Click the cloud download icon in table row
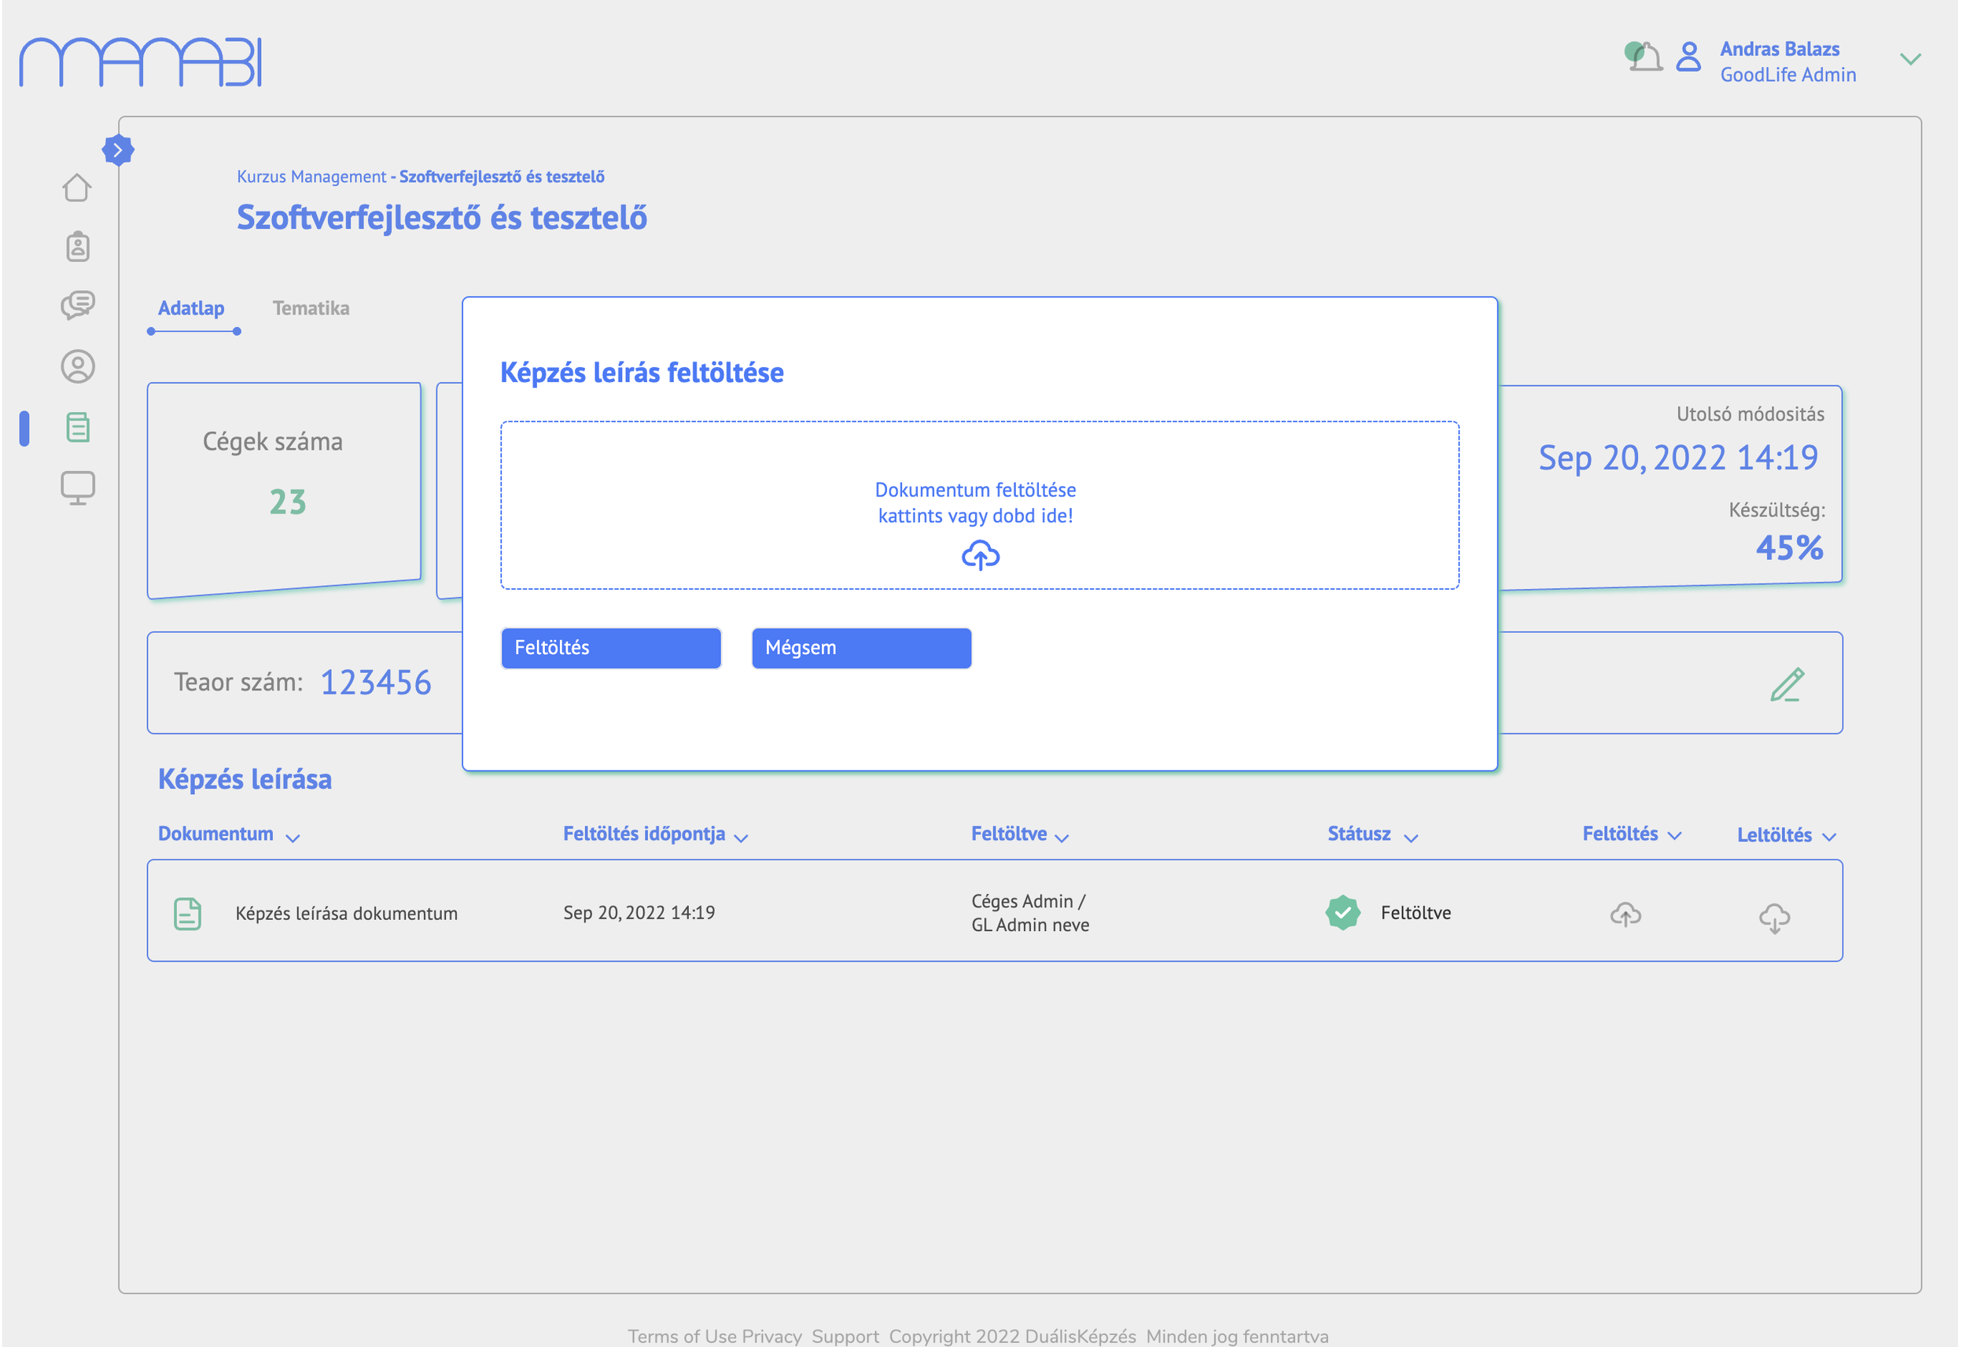The image size is (1966, 1347). point(1774,916)
